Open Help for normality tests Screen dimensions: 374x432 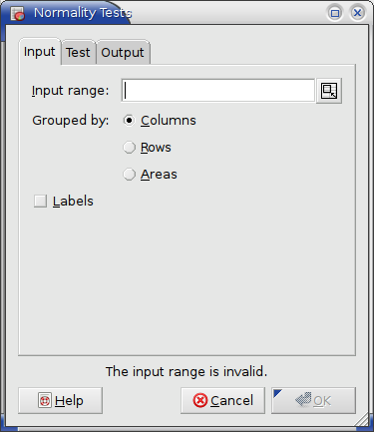[60, 400]
